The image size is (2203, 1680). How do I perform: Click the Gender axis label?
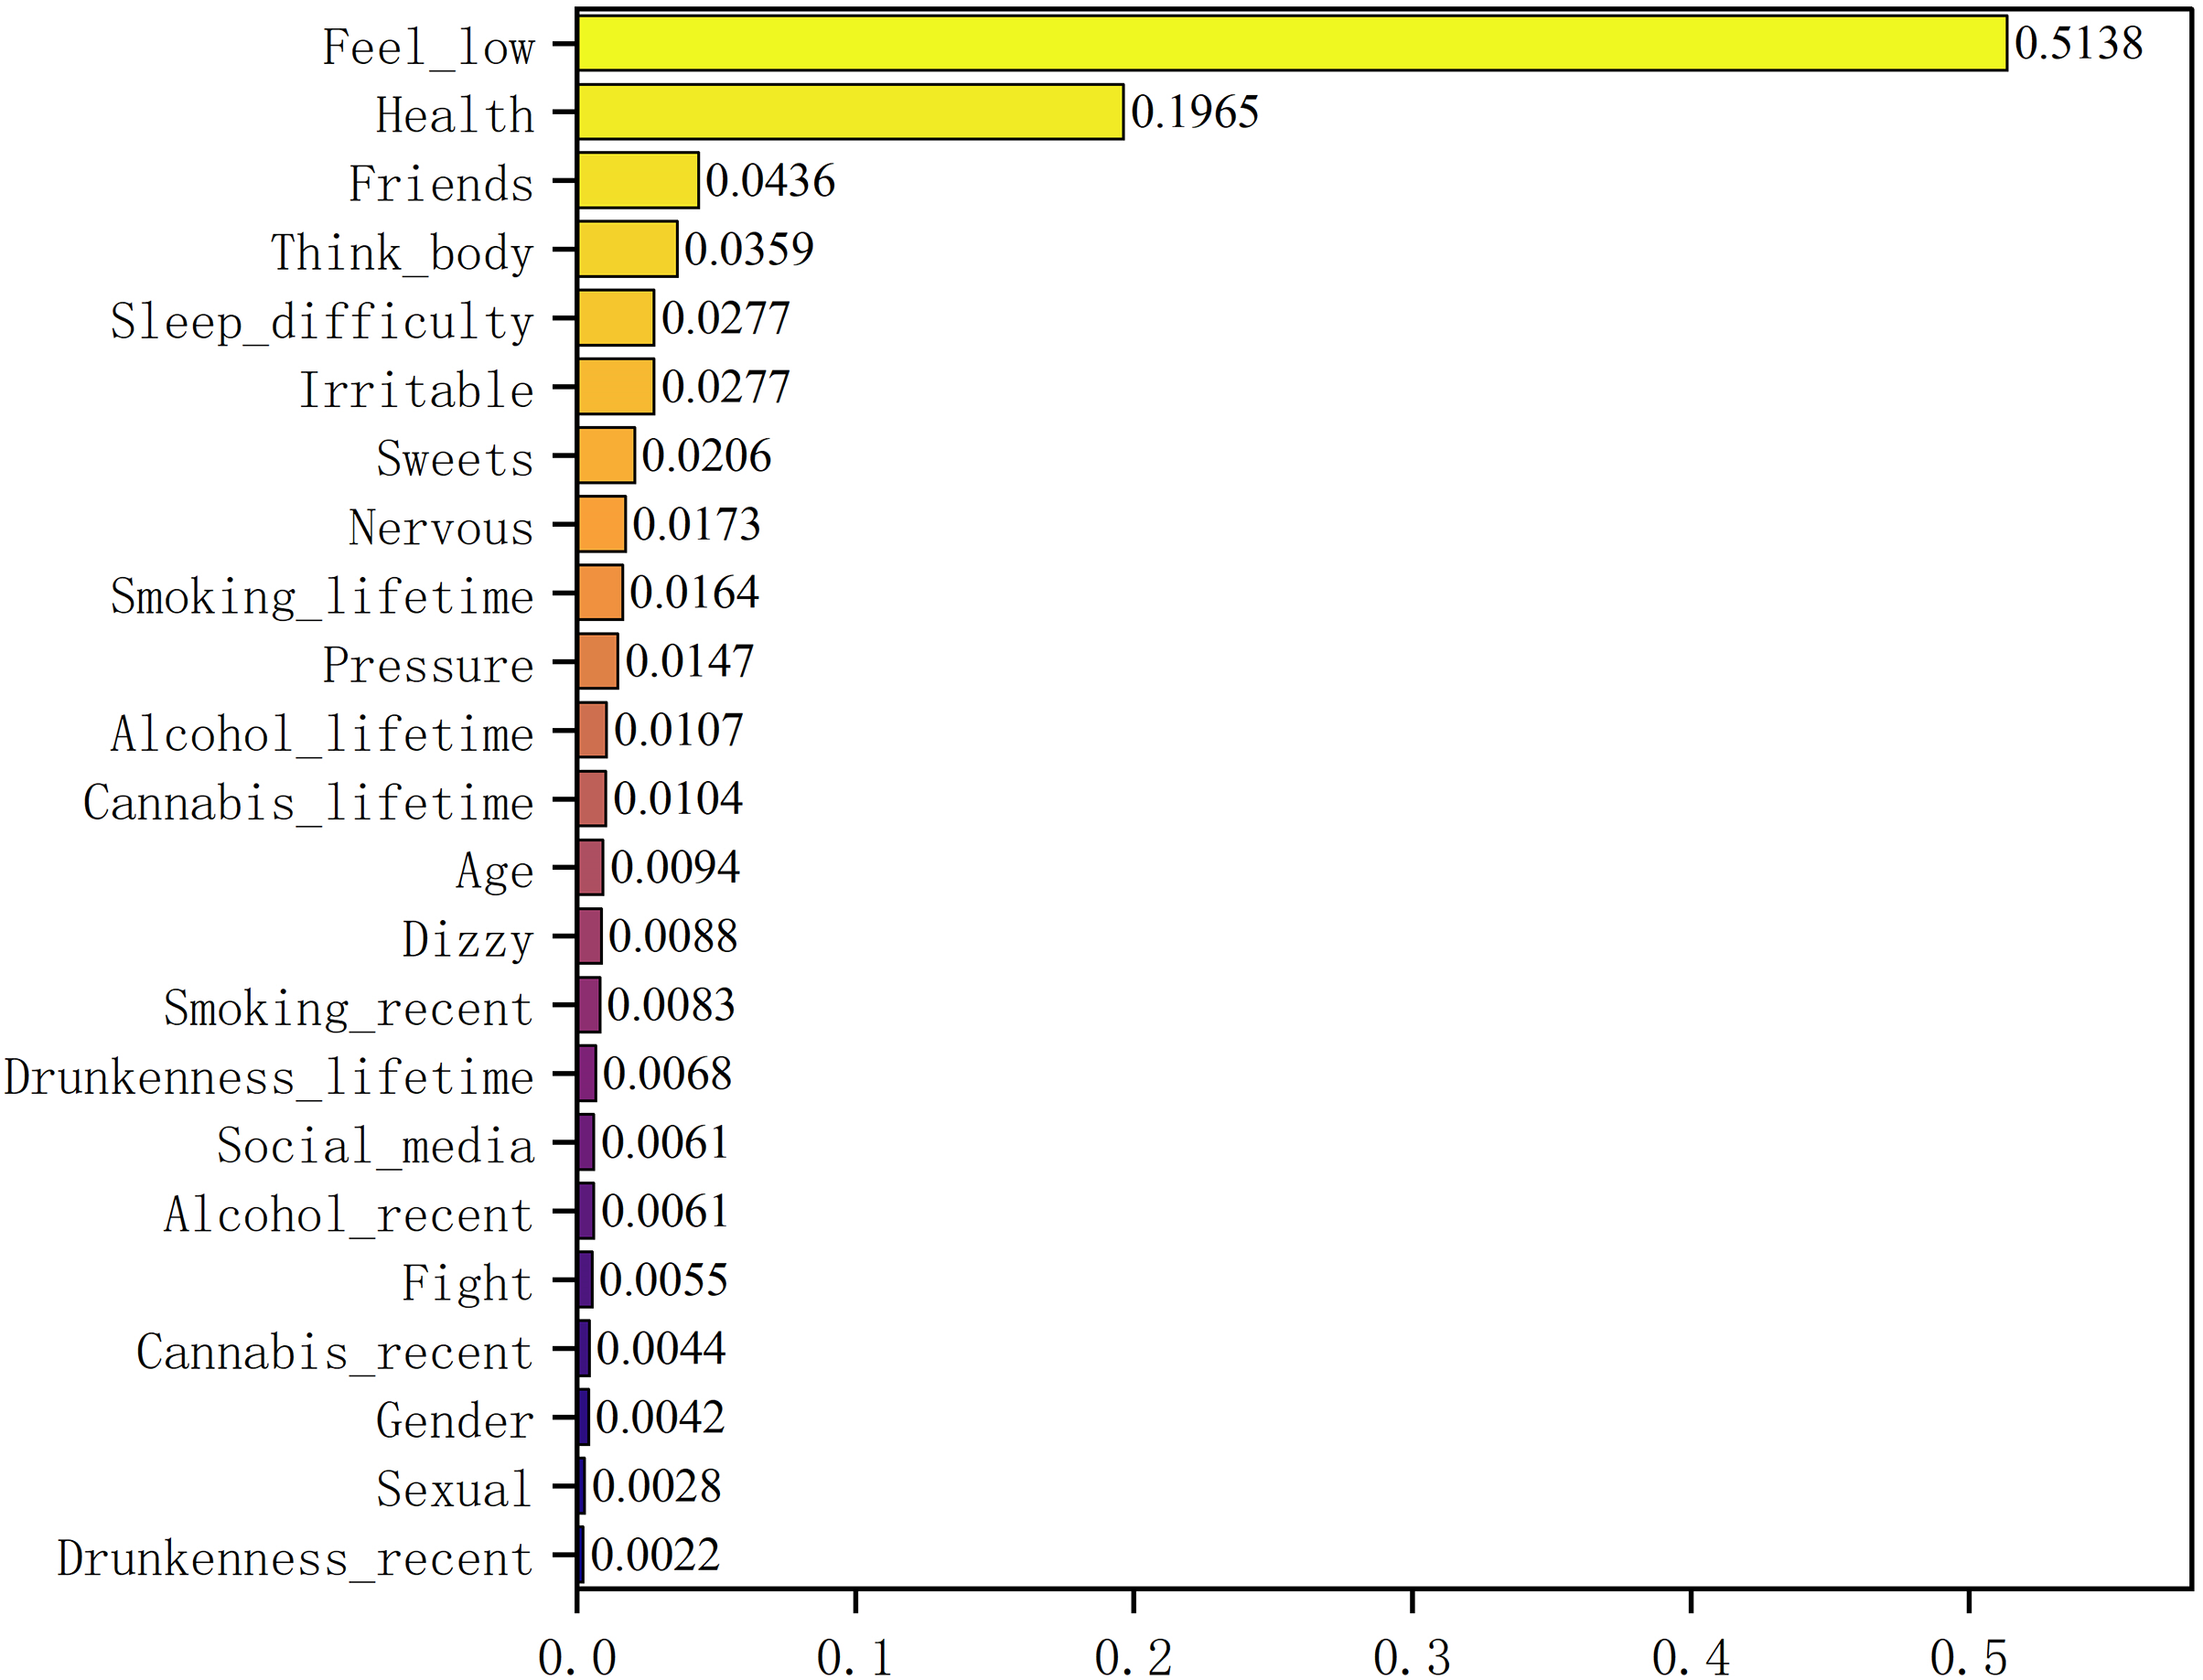[x=454, y=1421]
